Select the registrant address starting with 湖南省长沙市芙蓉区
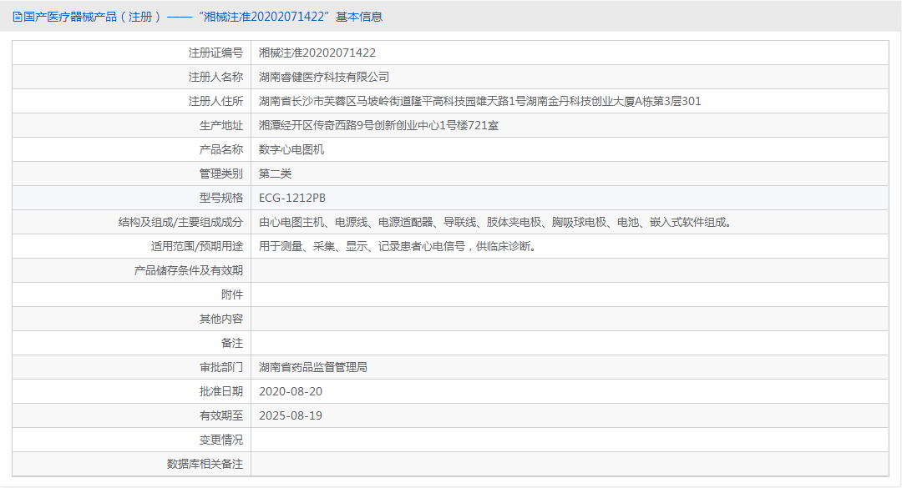Image resolution: width=902 pixels, height=488 pixels. pos(479,101)
